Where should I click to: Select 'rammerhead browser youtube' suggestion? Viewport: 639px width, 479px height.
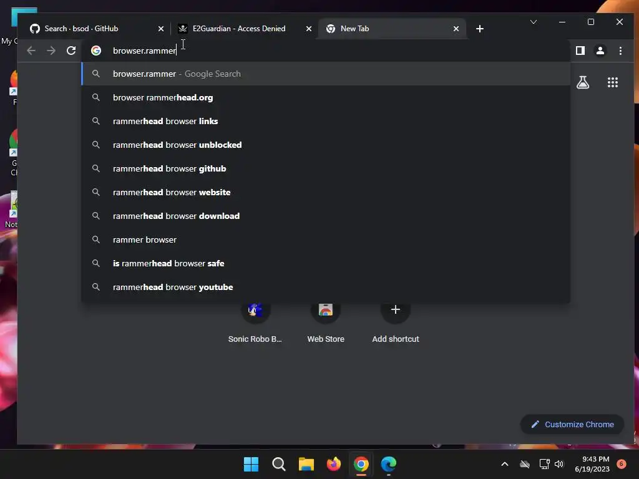click(x=326, y=287)
